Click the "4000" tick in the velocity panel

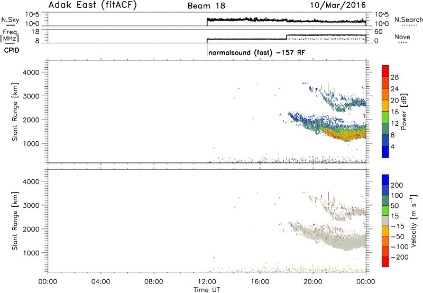click(x=31, y=181)
